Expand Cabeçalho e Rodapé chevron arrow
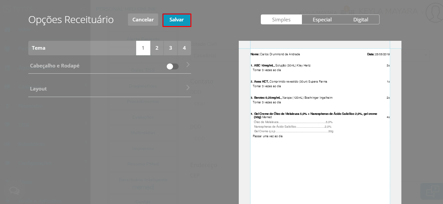Viewport: 443px width, 204px height. tap(188, 64)
